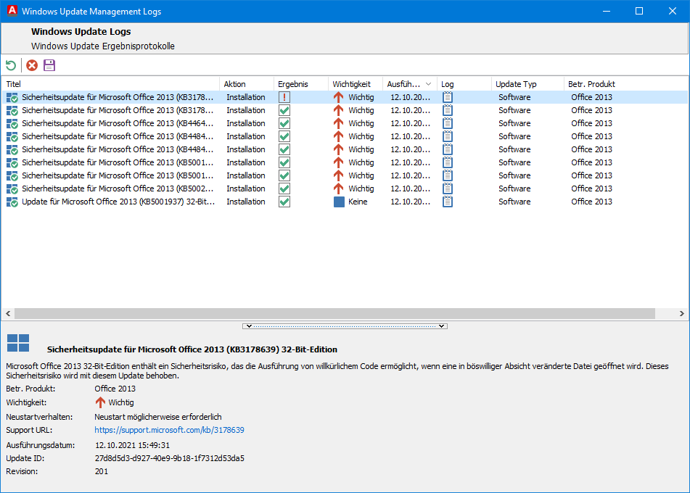Select the Sicherheitsupdate KB5002 row title
The image size is (690, 493).
118,188
